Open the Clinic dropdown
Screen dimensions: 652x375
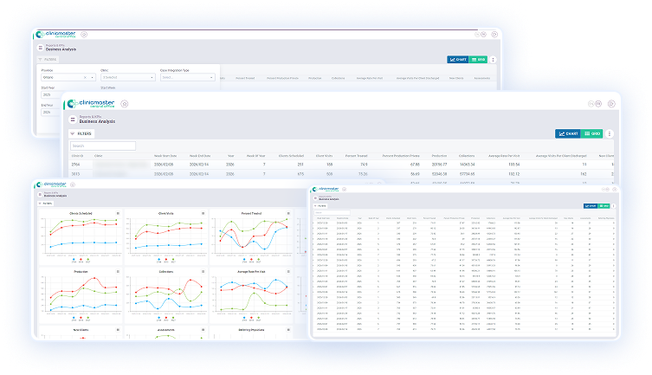click(x=127, y=77)
